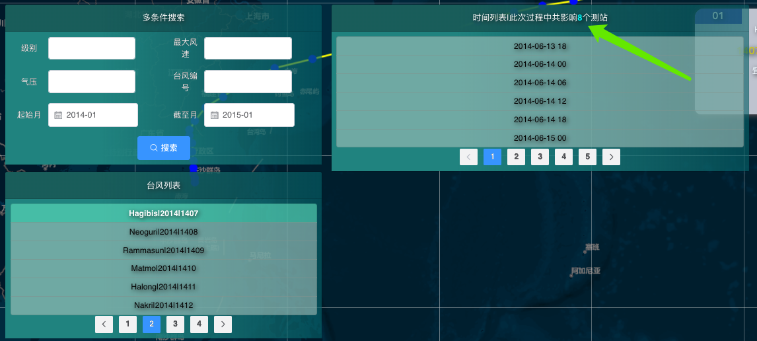Image resolution: width=757 pixels, height=341 pixels.
Task: Go to next page of typhoon list
Action: point(223,324)
